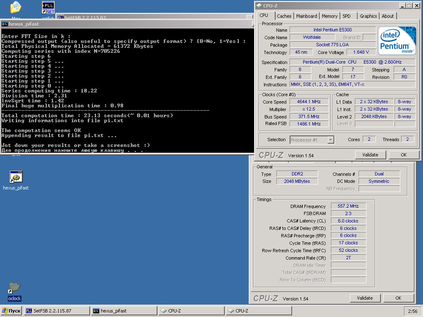This screenshot has height=317, width=423.
Task: Click the Intel Pentium inside logo
Action: click(397, 40)
